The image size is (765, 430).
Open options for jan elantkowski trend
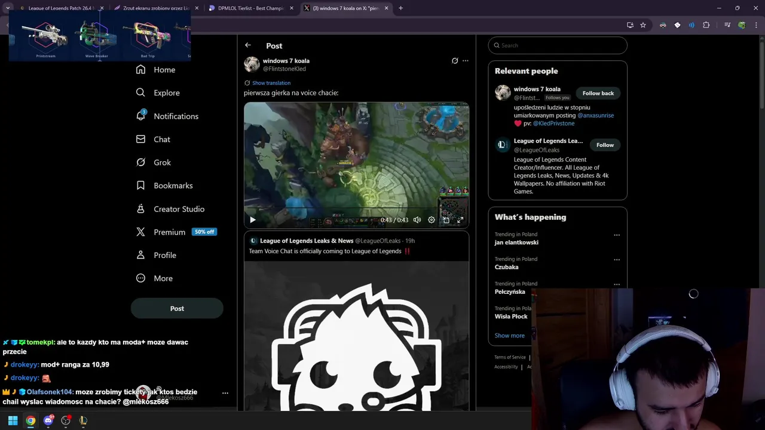pyautogui.click(x=617, y=235)
